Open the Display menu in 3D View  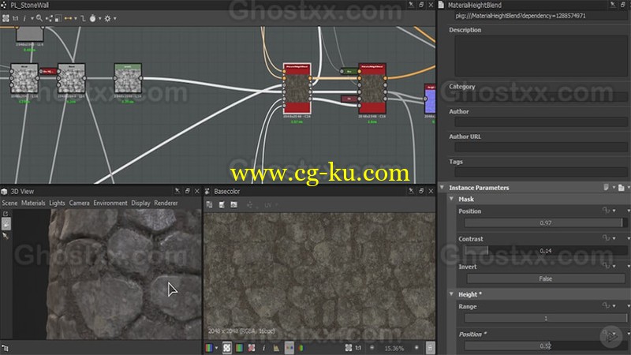(x=140, y=203)
